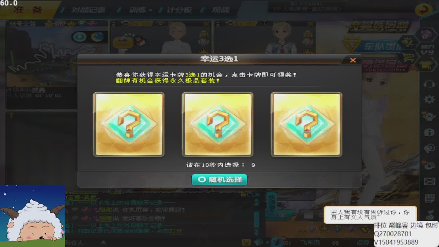The image size is (439, 247).
Task: Open the headset voice icon in sidebar
Action: pyautogui.click(x=429, y=84)
